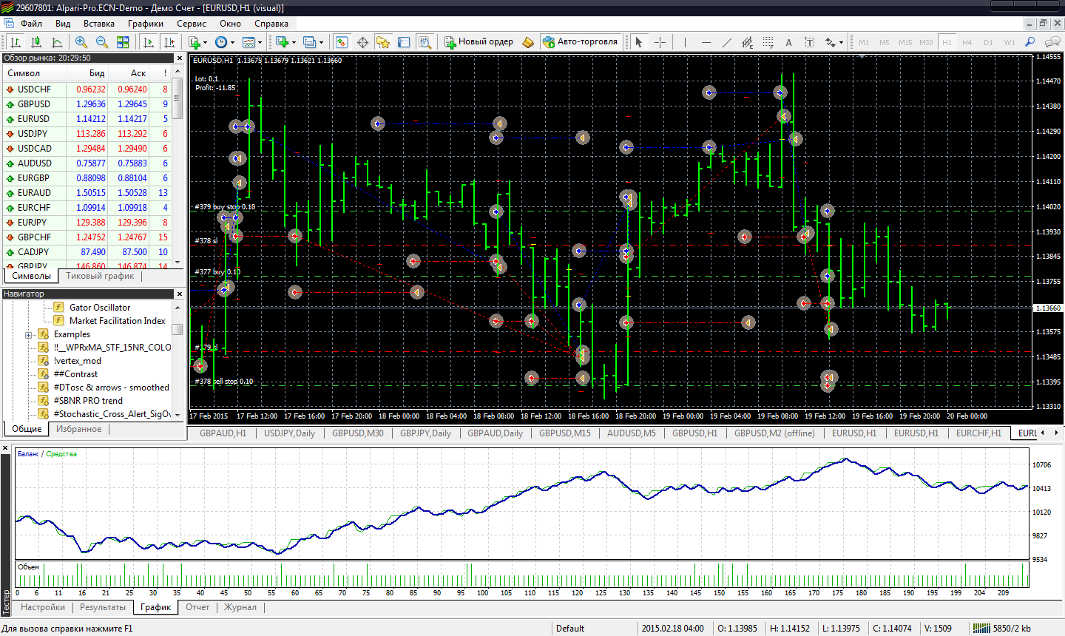Image resolution: width=1065 pixels, height=636 pixels.
Task: Switch chart to candlestick view
Action: [35, 42]
